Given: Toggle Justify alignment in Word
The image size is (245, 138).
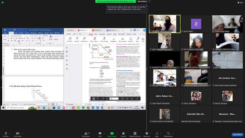Looking at the screenshot, I should tap(39, 38).
